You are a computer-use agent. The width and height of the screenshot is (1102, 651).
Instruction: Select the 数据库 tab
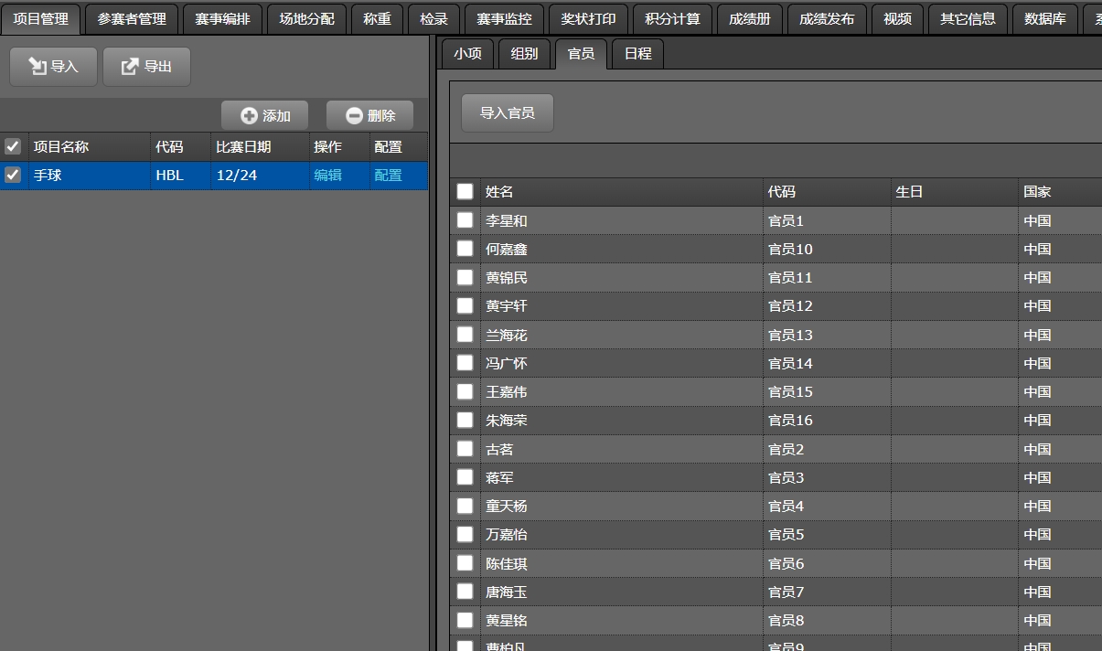pyautogui.click(x=1044, y=19)
